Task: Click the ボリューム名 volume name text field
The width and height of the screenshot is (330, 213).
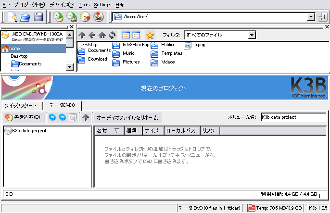Action: coord(293,117)
